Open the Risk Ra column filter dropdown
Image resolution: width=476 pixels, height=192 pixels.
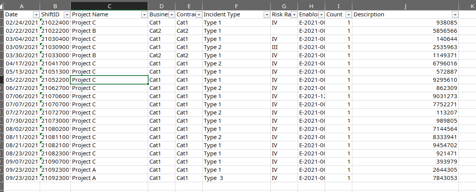[294, 14]
